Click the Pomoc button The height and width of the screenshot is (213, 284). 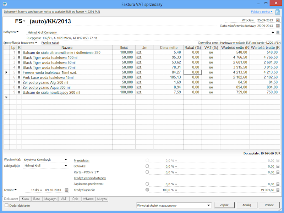tap(269, 205)
